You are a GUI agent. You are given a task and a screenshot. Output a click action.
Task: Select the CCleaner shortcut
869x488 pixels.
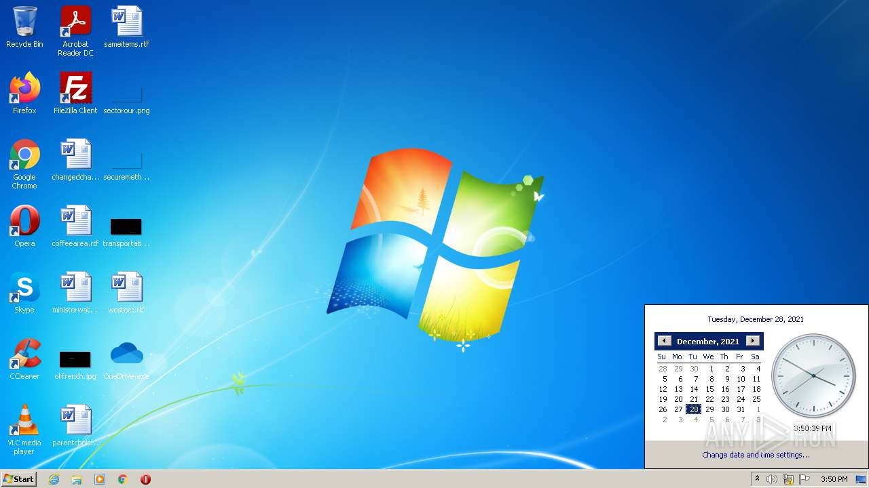pos(24,360)
